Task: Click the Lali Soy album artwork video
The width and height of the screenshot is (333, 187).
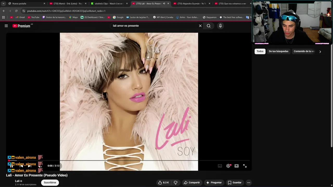Action: pyautogui.click(x=129, y=102)
